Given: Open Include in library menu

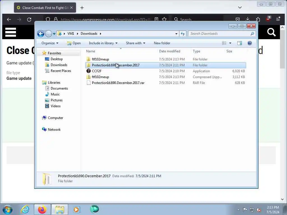Looking at the screenshot, I should click(x=103, y=43).
